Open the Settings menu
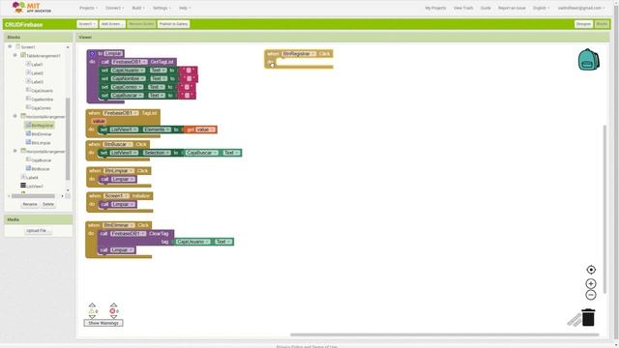 click(x=162, y=8)
